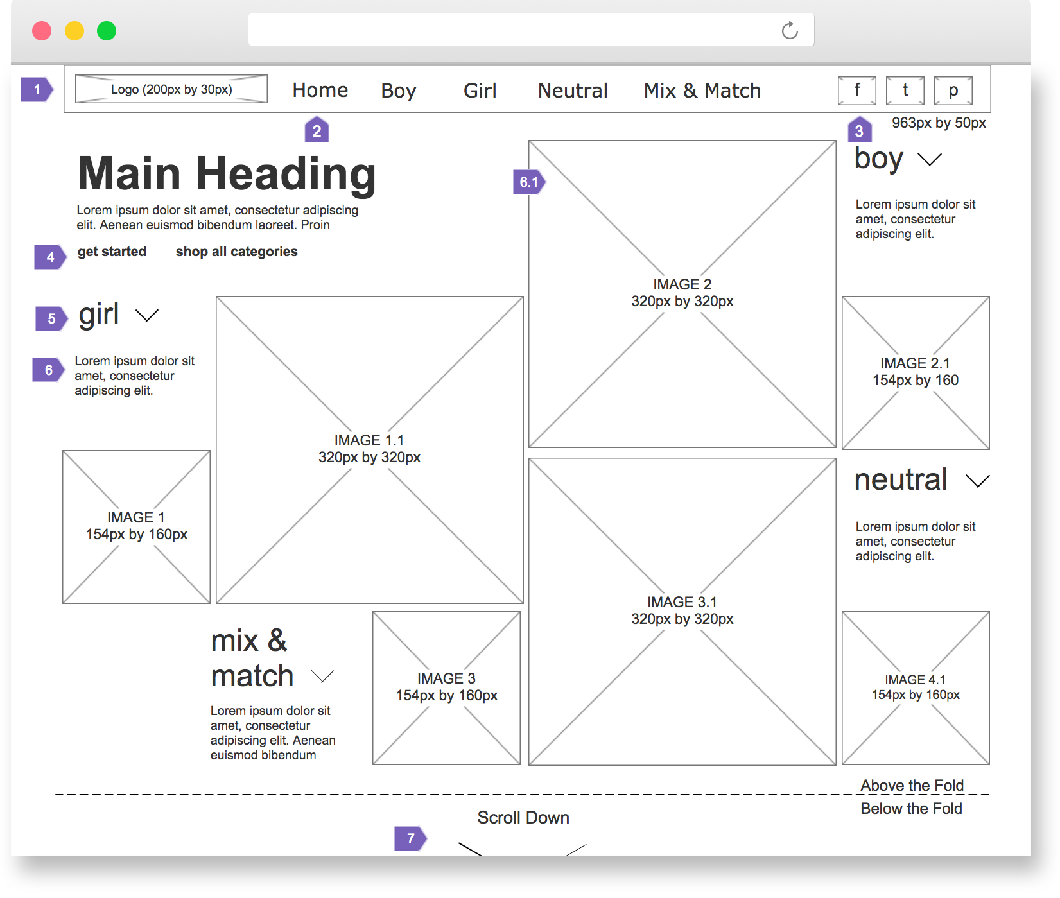Click the 'Scroll Down' label
This screenshot has width=1060, height=898.
523,818
